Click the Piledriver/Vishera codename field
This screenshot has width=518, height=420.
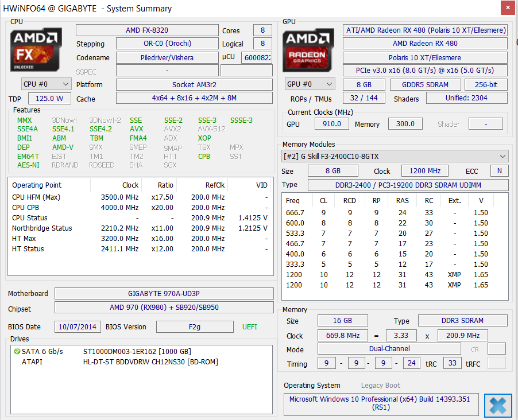tap(167, 57)
